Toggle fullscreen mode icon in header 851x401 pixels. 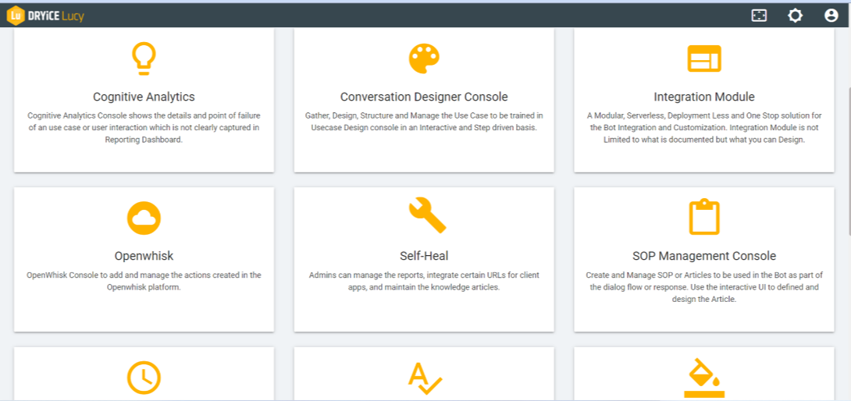(x=759, y=16)
